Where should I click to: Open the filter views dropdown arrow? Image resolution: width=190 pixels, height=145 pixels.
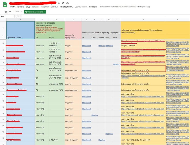tap(12, 12)
